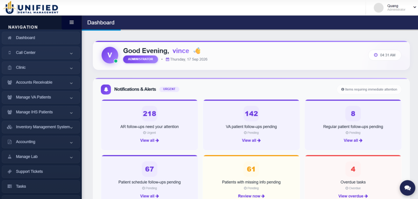The width and height of the screenshot is (418, 199).
Task: Click the 67 schedule follow-ups count
Action: [150, 169]
